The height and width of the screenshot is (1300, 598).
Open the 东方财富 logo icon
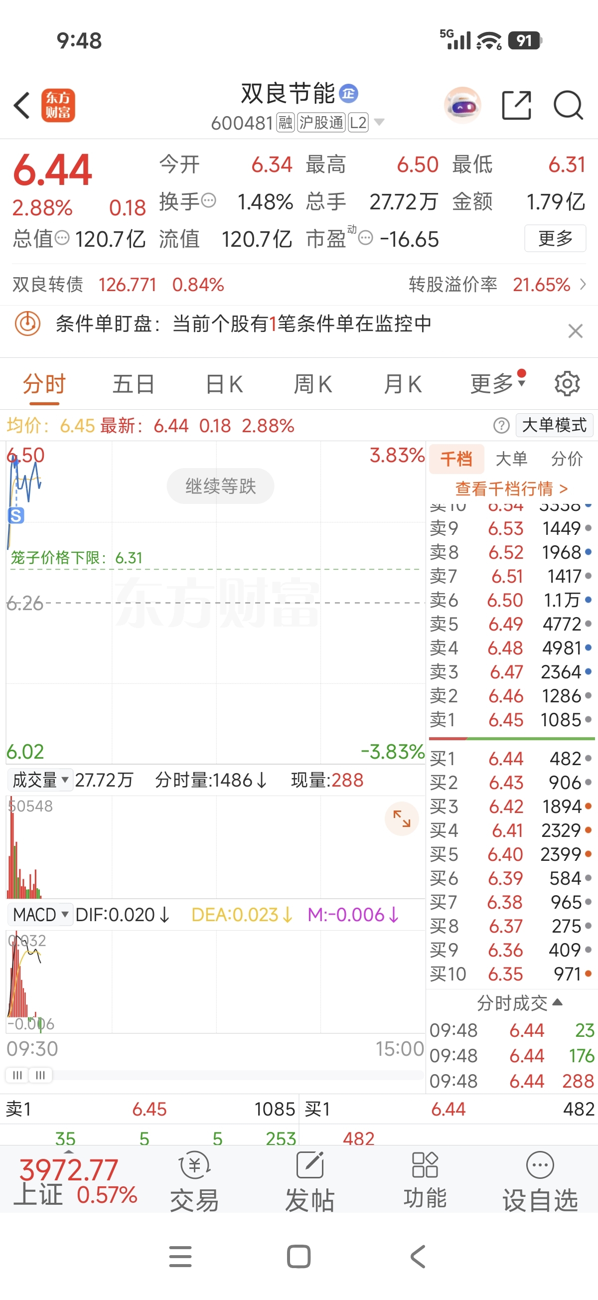click(58, 106)
